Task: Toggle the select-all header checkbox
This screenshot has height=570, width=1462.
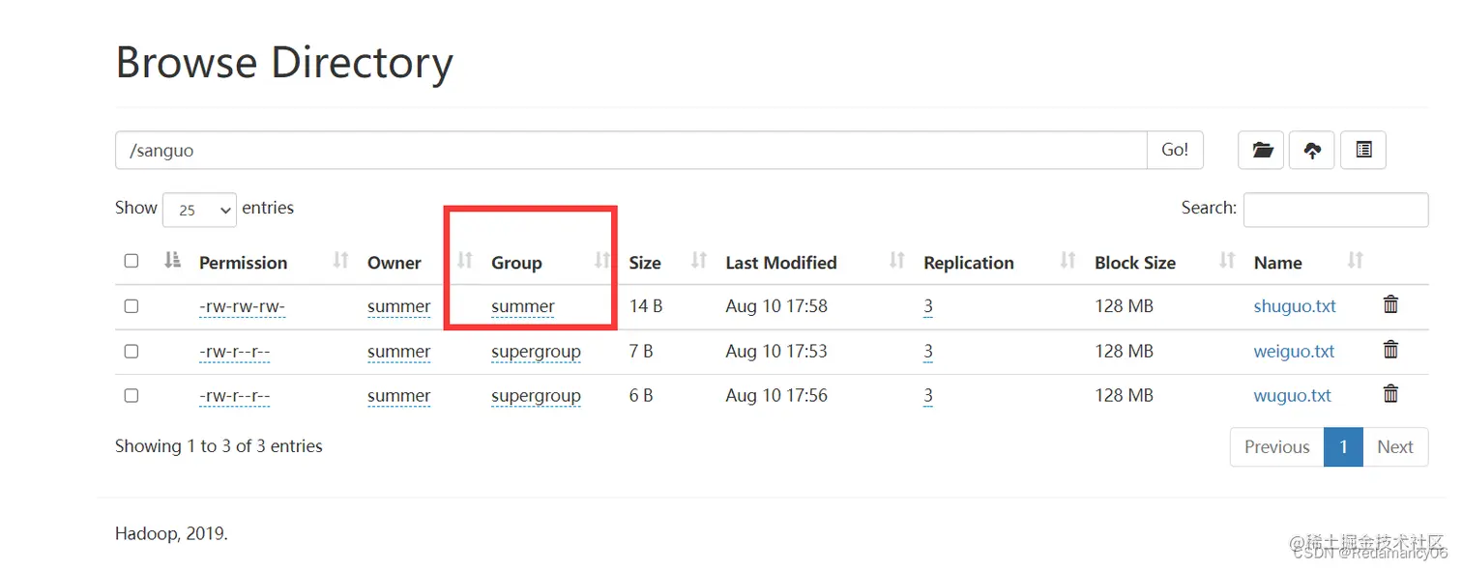Action: pyautogui.click(x=132, y=261)
